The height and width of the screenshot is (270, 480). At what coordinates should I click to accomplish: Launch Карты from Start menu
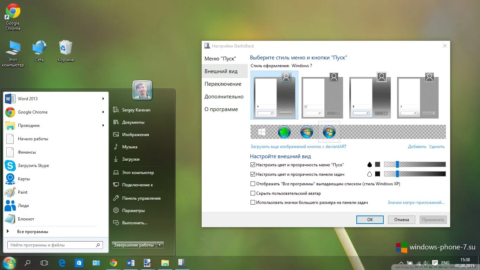(x=56, y=179)
